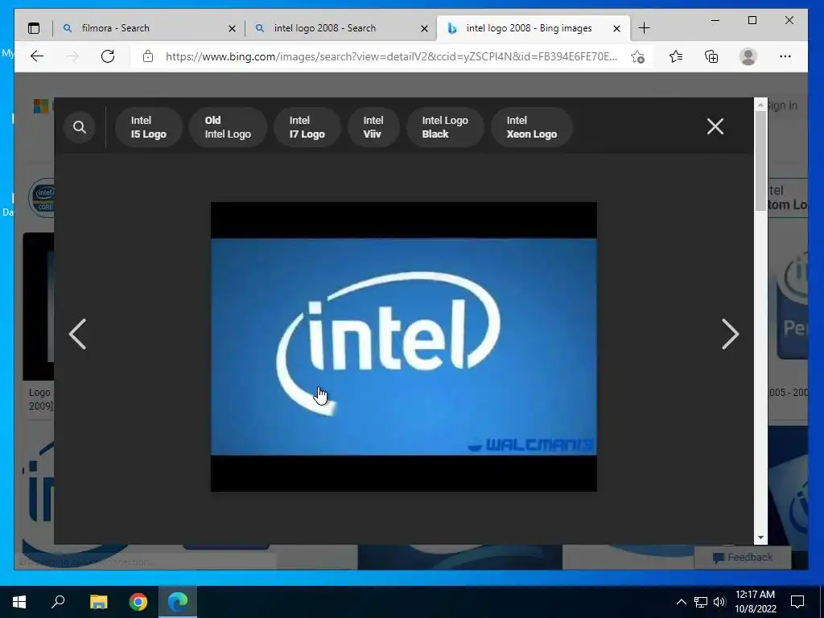The width and height of the screenshot is (824, 618).
Task: Click the address bar URL field
Action: (x=392, y=56)
